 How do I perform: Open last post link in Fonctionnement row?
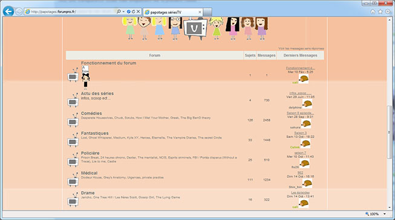tap(300, 68)
